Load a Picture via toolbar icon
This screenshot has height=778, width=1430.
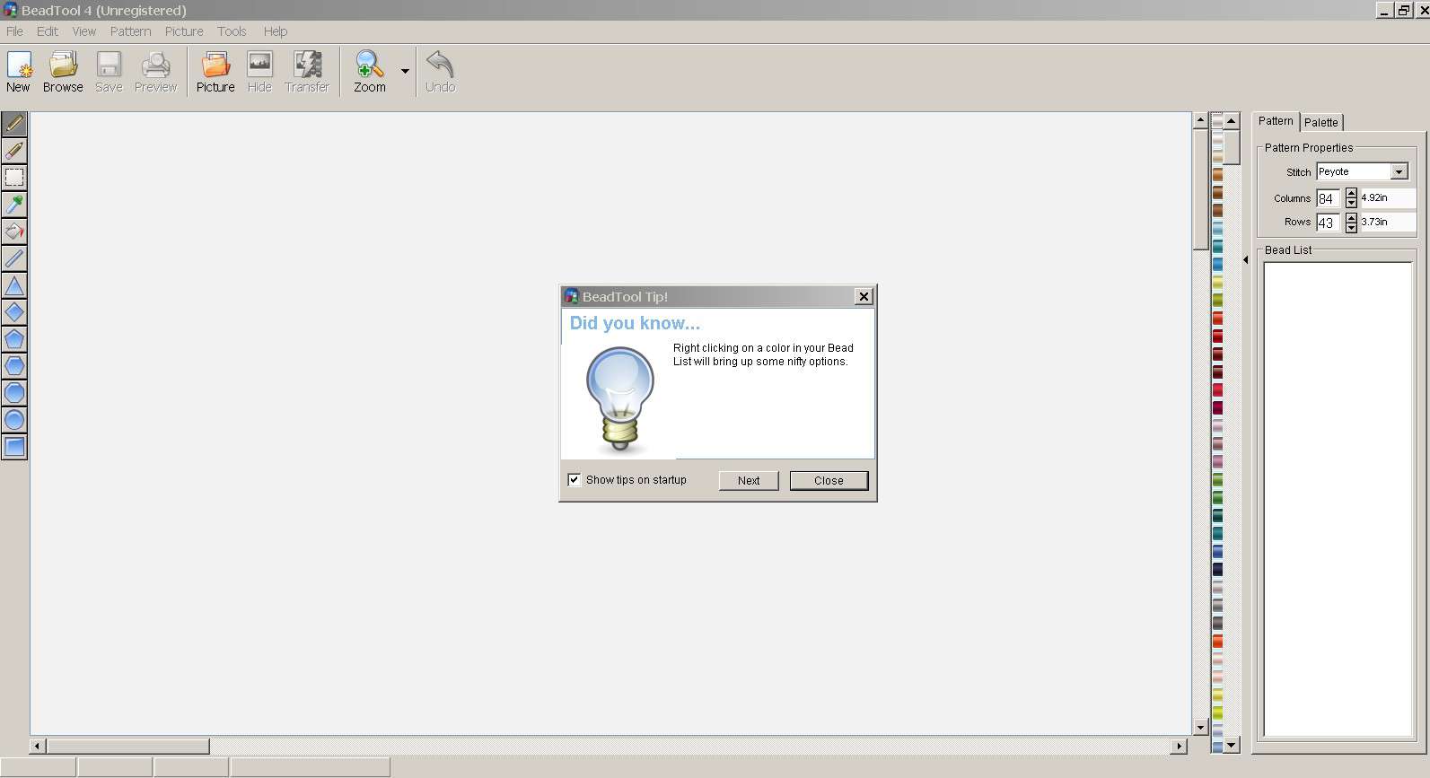click(x=215, y=72)
